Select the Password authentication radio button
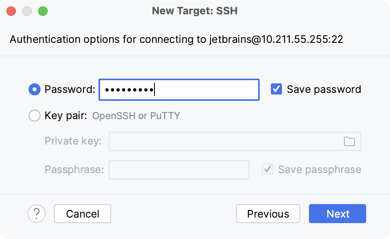This screenshot has width=390, height=239. (35, 90)
